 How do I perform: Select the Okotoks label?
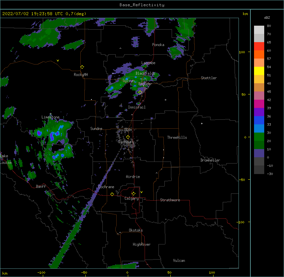click(x=136, y=230)
